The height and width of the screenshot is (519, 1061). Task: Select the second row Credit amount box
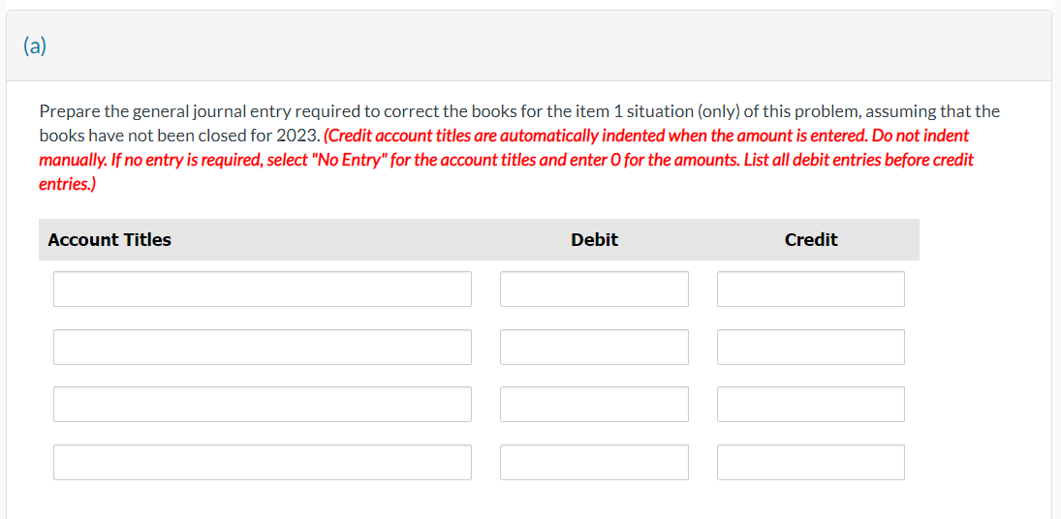click(811, 347)
